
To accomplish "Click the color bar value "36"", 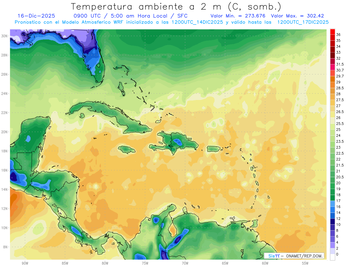I will [339, 35].
